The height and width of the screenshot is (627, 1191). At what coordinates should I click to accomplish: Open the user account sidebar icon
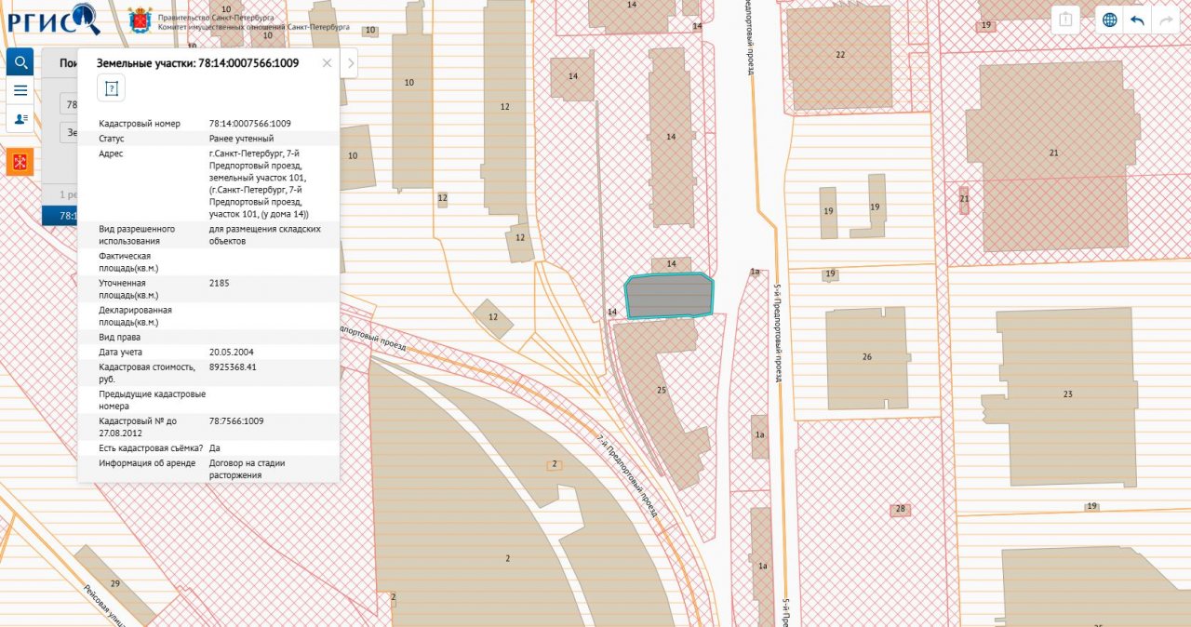pos(20,119)
